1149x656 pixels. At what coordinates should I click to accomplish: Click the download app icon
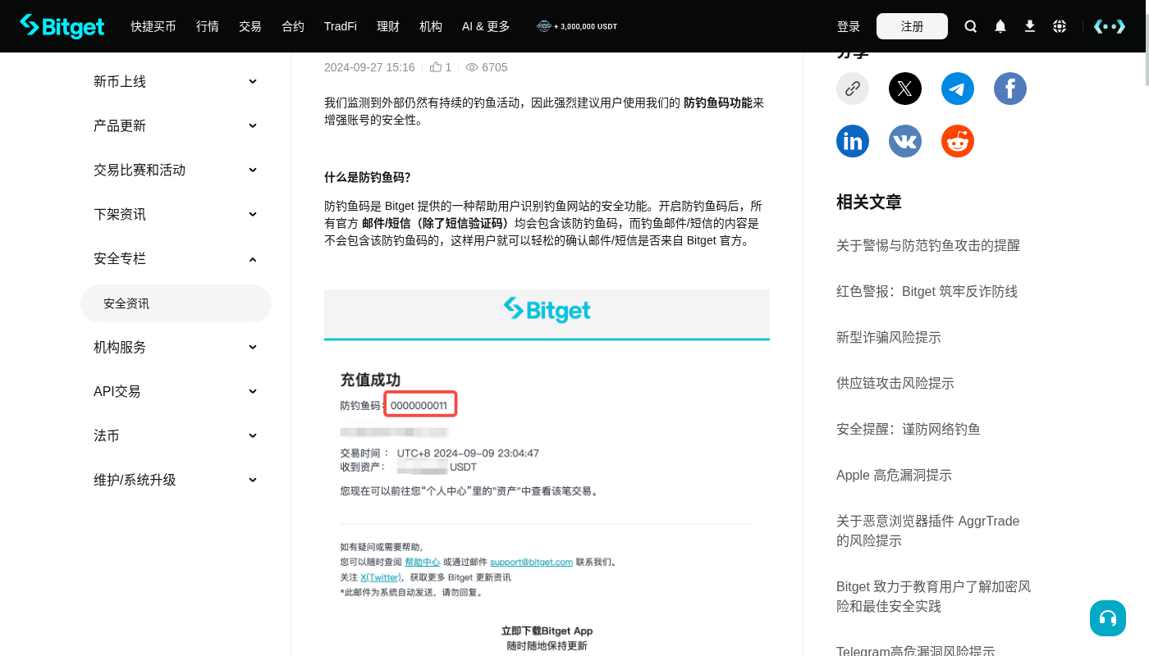[x=1030, y=26]
